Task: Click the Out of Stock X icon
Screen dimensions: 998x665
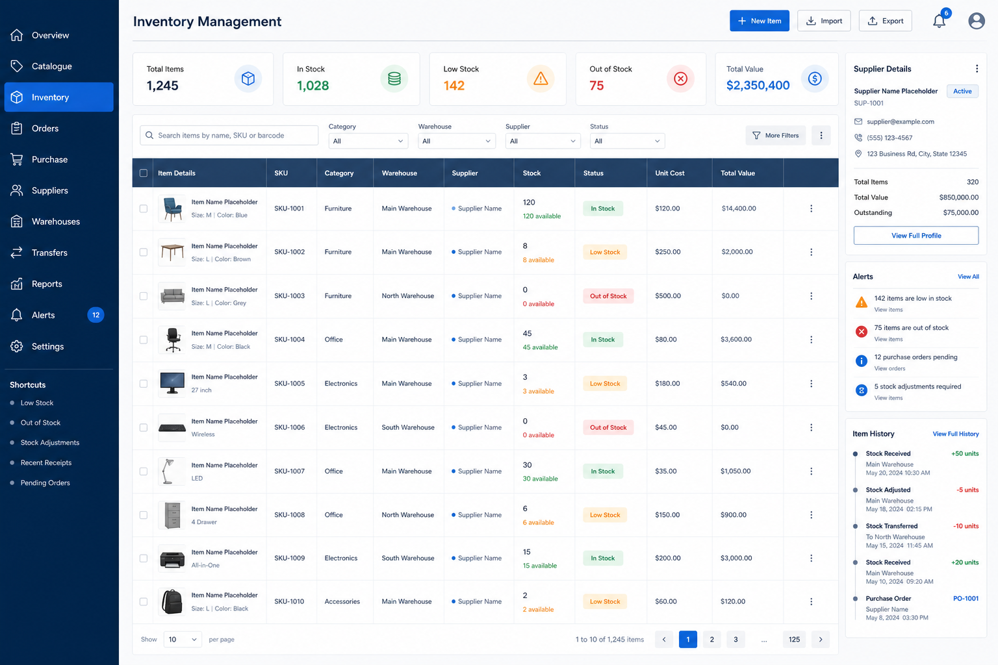Action: click(x=680, y=79)
